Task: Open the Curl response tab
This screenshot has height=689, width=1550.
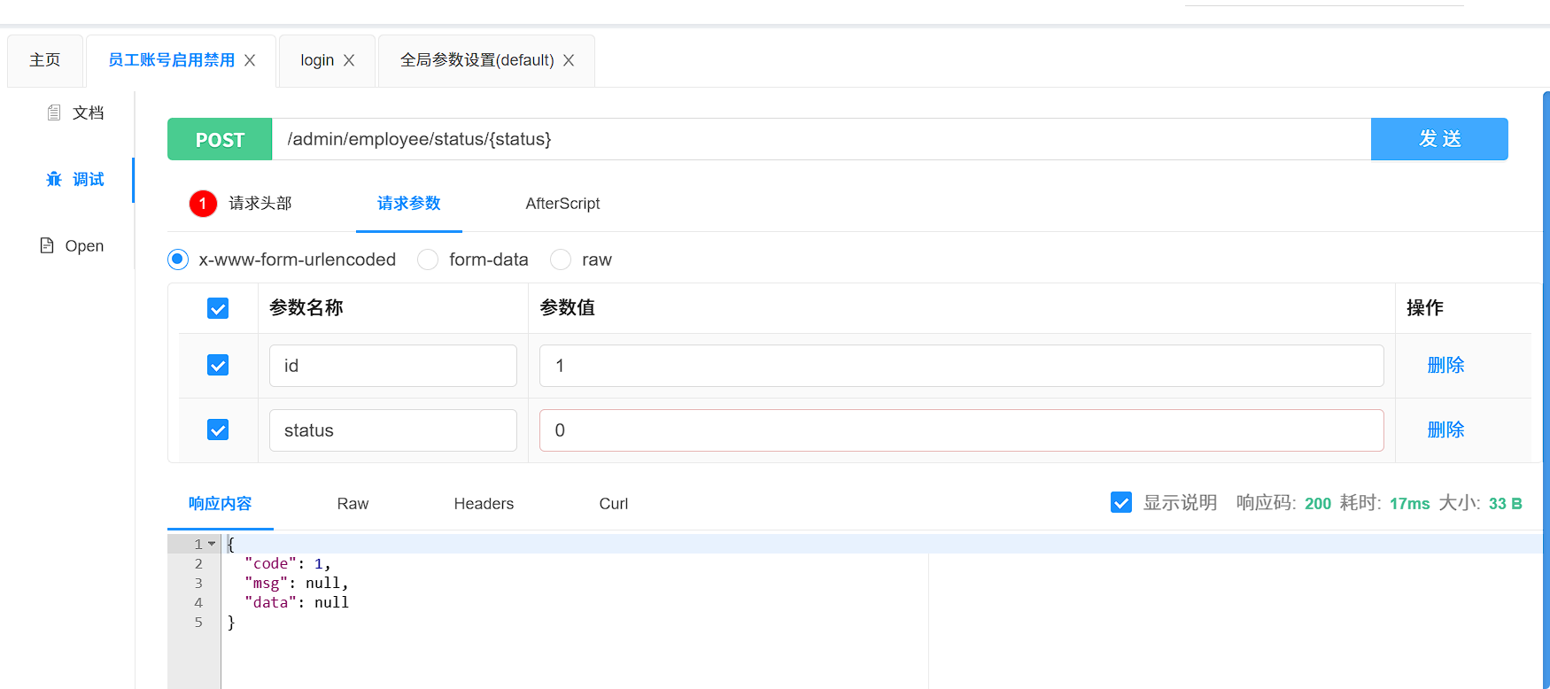Action: (613, 504)
